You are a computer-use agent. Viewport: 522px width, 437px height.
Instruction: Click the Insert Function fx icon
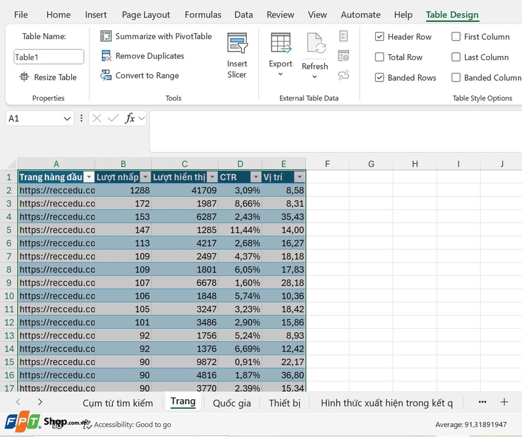coord(130,119)
